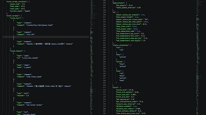Click the "round_start" array key
The image size is (206, 115).
pos(15,18)
